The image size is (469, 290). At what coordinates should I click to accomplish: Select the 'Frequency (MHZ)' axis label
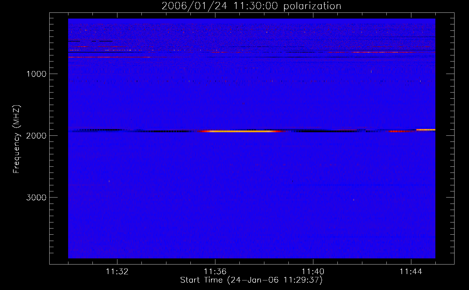tap(17, 139)
